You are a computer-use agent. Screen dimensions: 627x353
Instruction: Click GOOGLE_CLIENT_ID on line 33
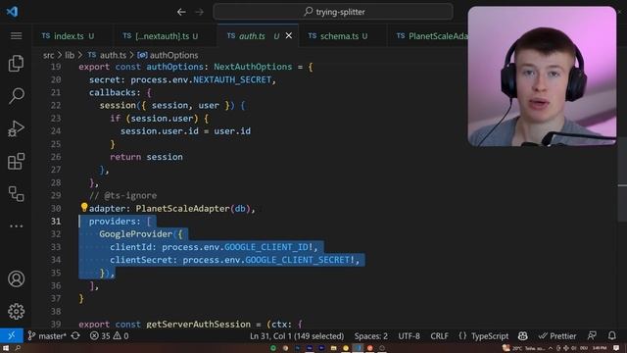pyautogui.click(x=265, y=247)
